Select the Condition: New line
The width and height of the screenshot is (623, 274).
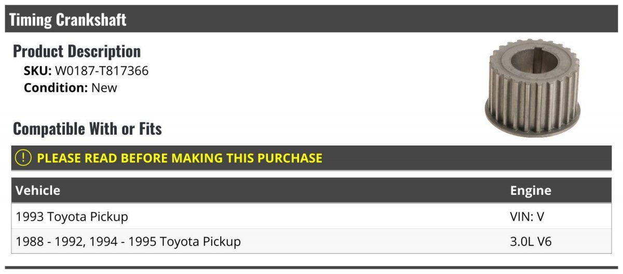[x=71, y=88]
